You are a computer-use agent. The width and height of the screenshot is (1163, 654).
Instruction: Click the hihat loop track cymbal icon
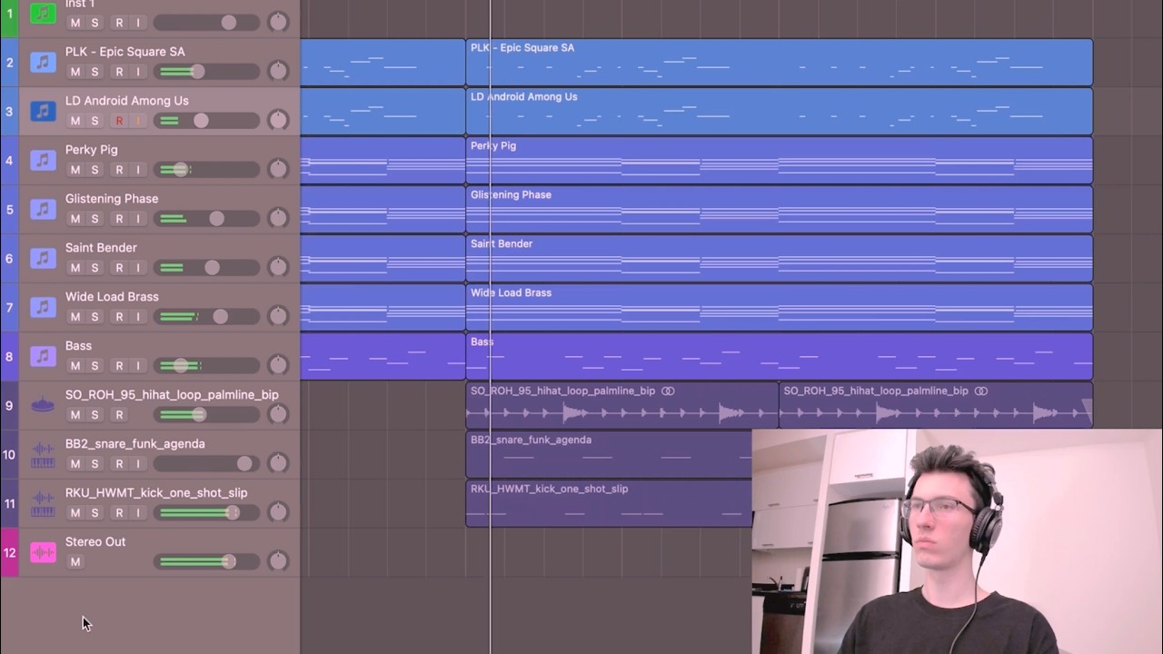[x=43, y=406]
